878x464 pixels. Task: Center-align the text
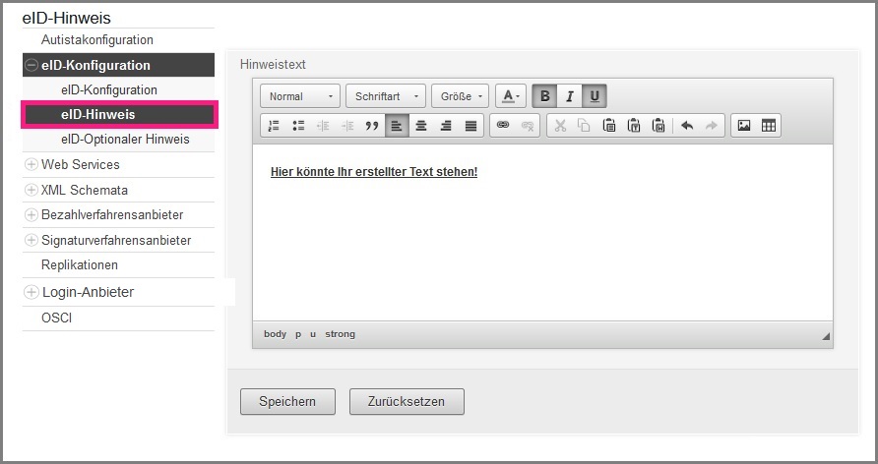click(421, 126)
